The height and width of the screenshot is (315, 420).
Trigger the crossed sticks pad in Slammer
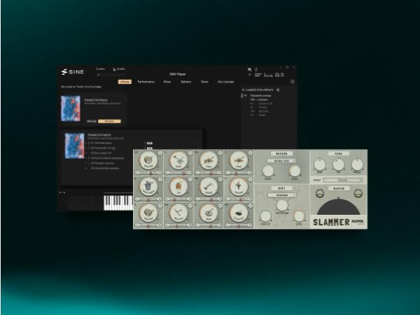178,213
